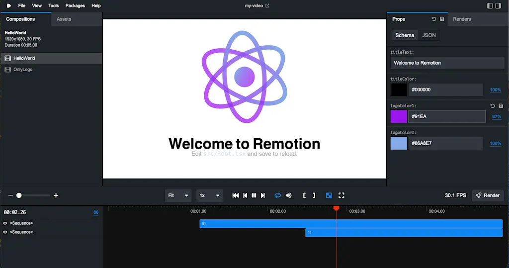Hide the first Sequence with eye icon
This screenshot has width=509, height=268.
pyautogui.click(x=5, y=223)
